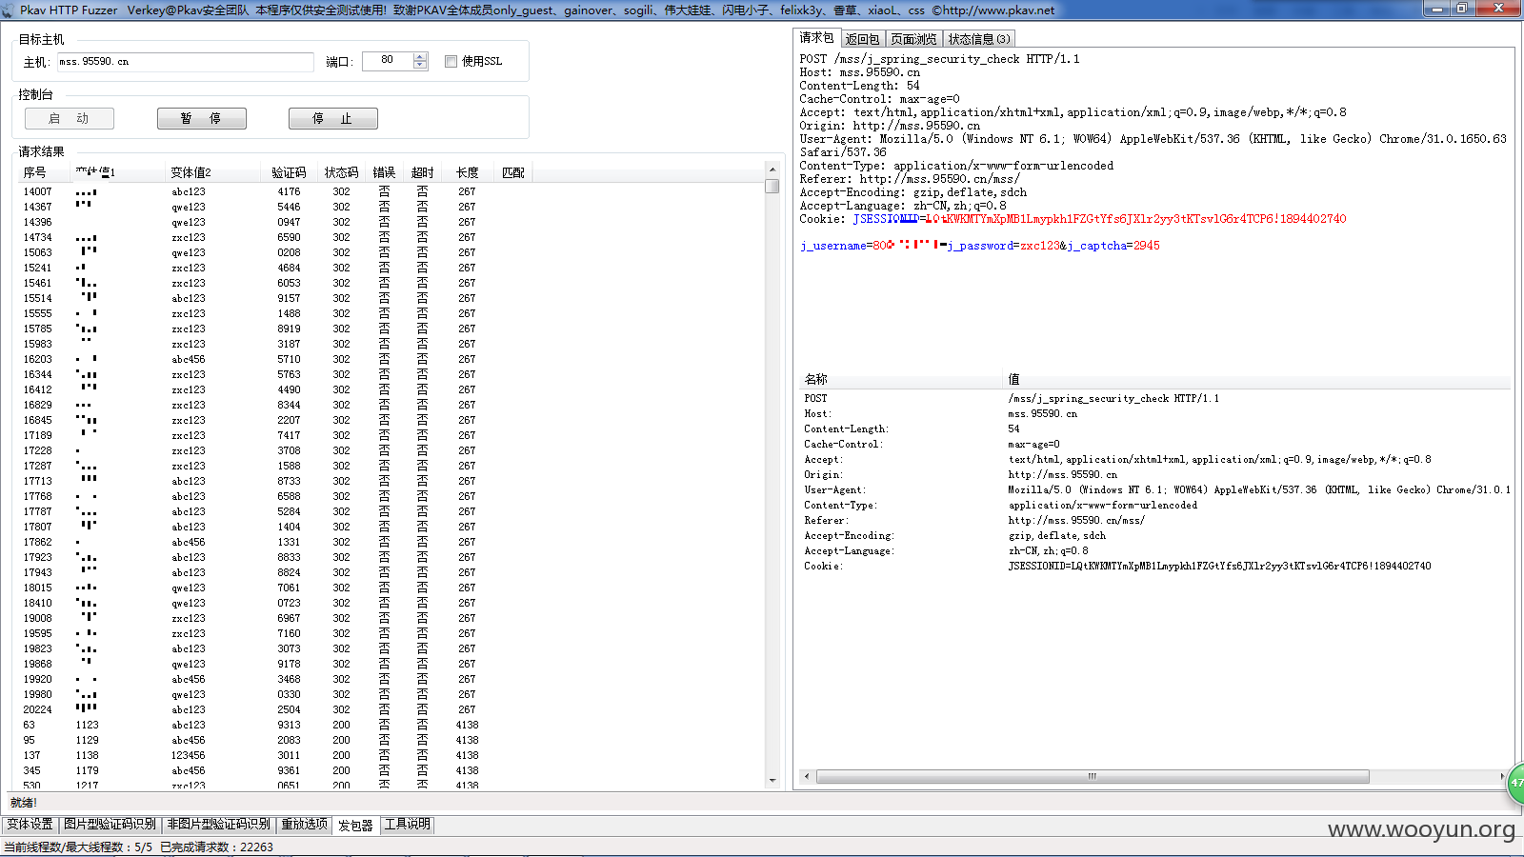Click the results list scroll-up arrow
Image resolution: width=1524 pixels, height=857 pixels.
[x=772, y=170]
